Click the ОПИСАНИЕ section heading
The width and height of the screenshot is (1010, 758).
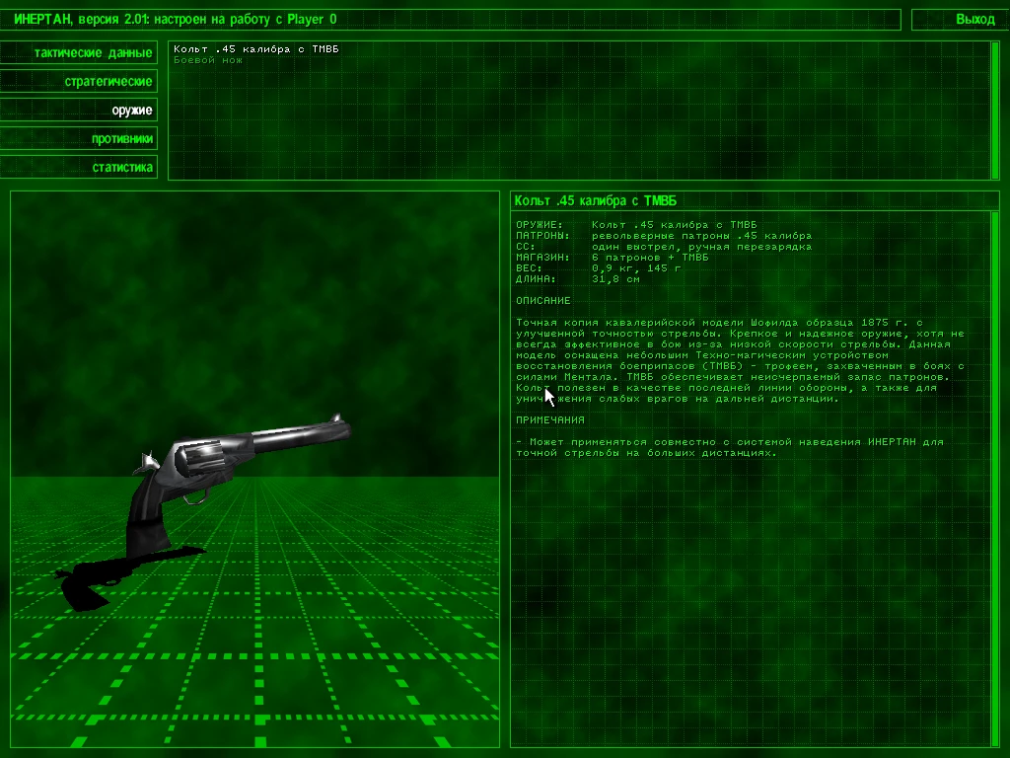point(542,300)
